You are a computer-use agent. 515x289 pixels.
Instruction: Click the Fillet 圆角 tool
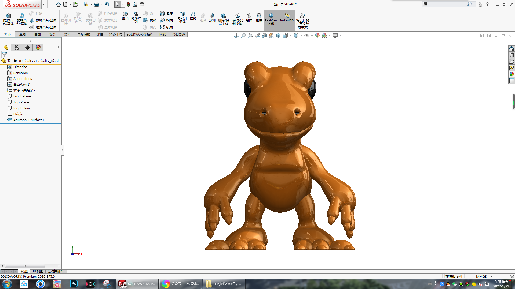click(125, 16)
